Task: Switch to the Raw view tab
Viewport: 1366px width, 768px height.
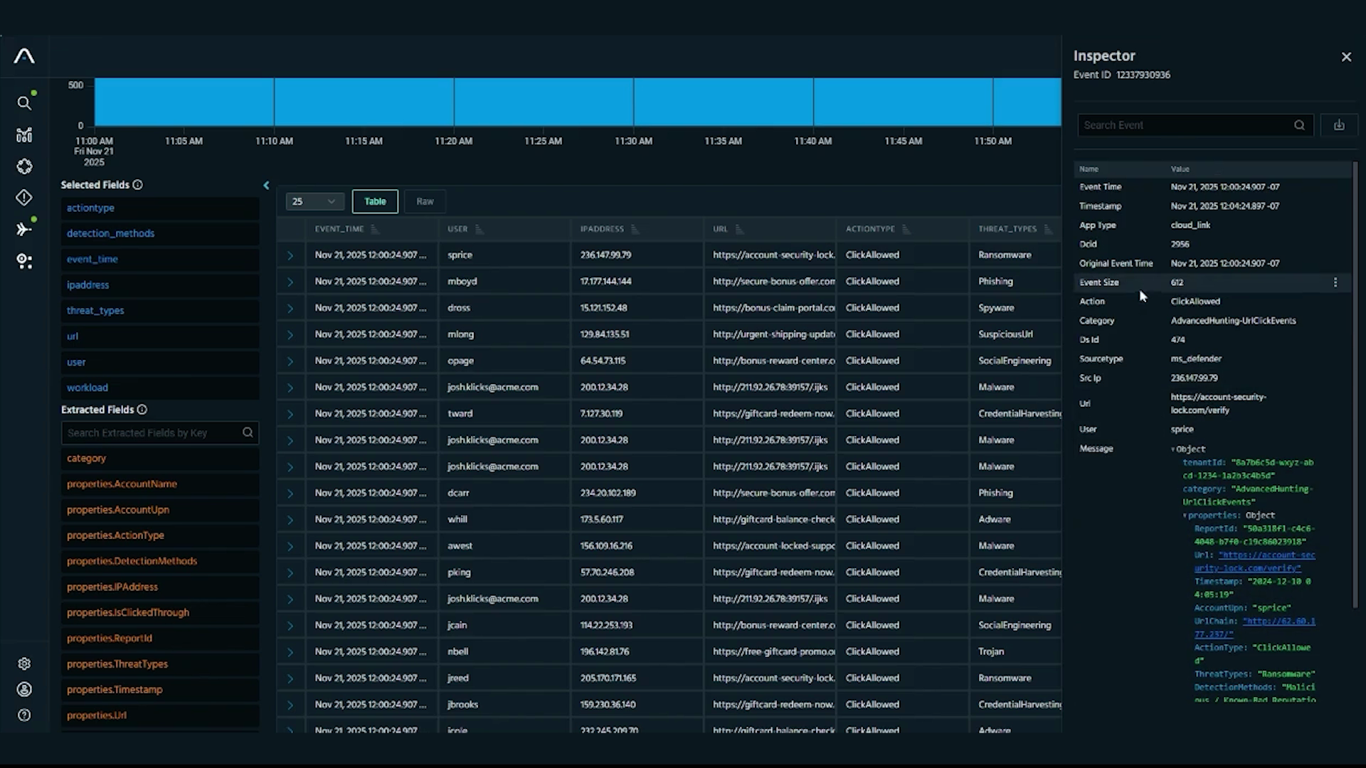Action: pyautogui.click(x=425, y=202)
